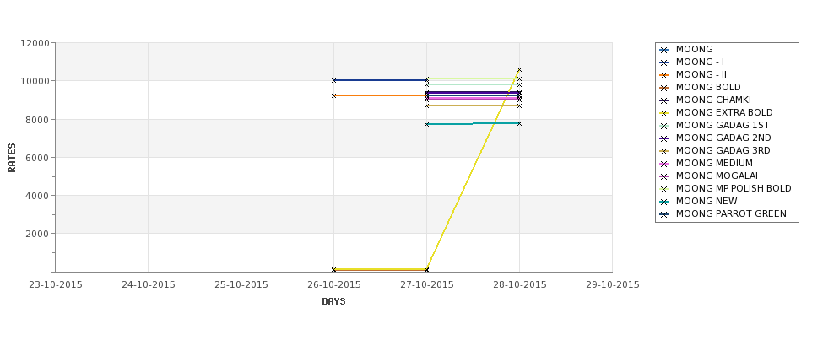Click the dark blue line point on 26-10-2015
The width and height of the screenshot is (823, 362).
tap(333, 80)
